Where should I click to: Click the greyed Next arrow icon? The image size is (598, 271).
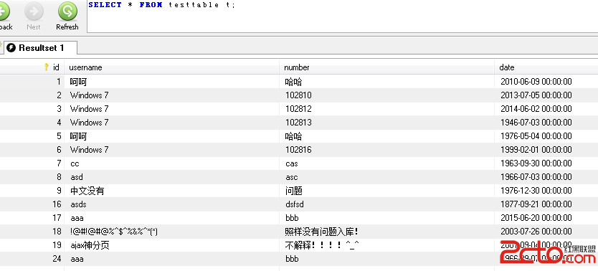click(34, 11)
